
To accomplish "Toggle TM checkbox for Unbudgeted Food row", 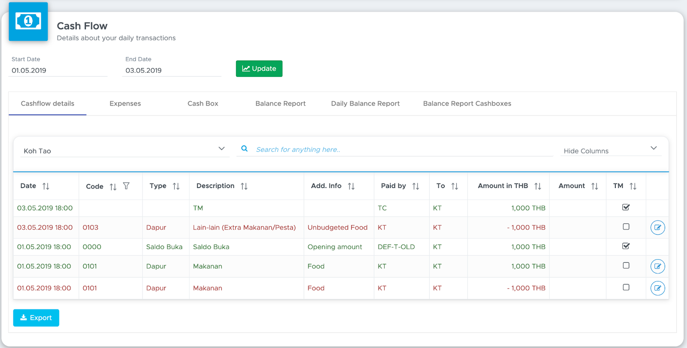I will pos(626,227).
